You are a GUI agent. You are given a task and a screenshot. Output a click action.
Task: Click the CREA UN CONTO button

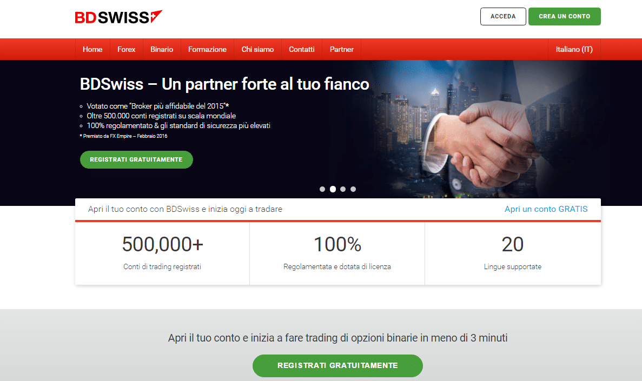[565, 16]
